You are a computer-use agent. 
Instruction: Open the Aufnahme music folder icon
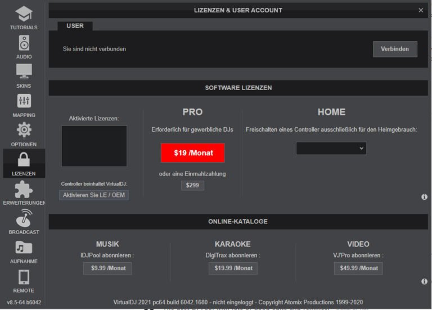click(24, 248)
